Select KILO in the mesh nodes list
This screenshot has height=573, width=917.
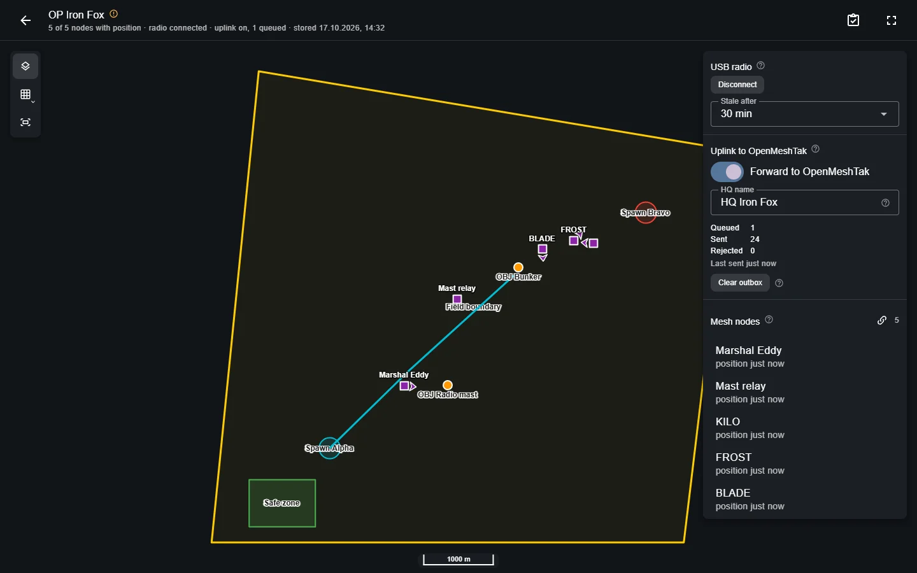coord(805,428)
